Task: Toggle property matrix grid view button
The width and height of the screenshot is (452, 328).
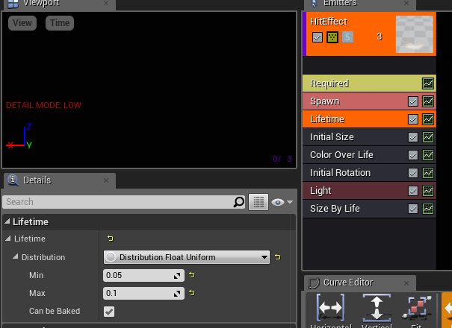Action: click(x=258, y=202)
